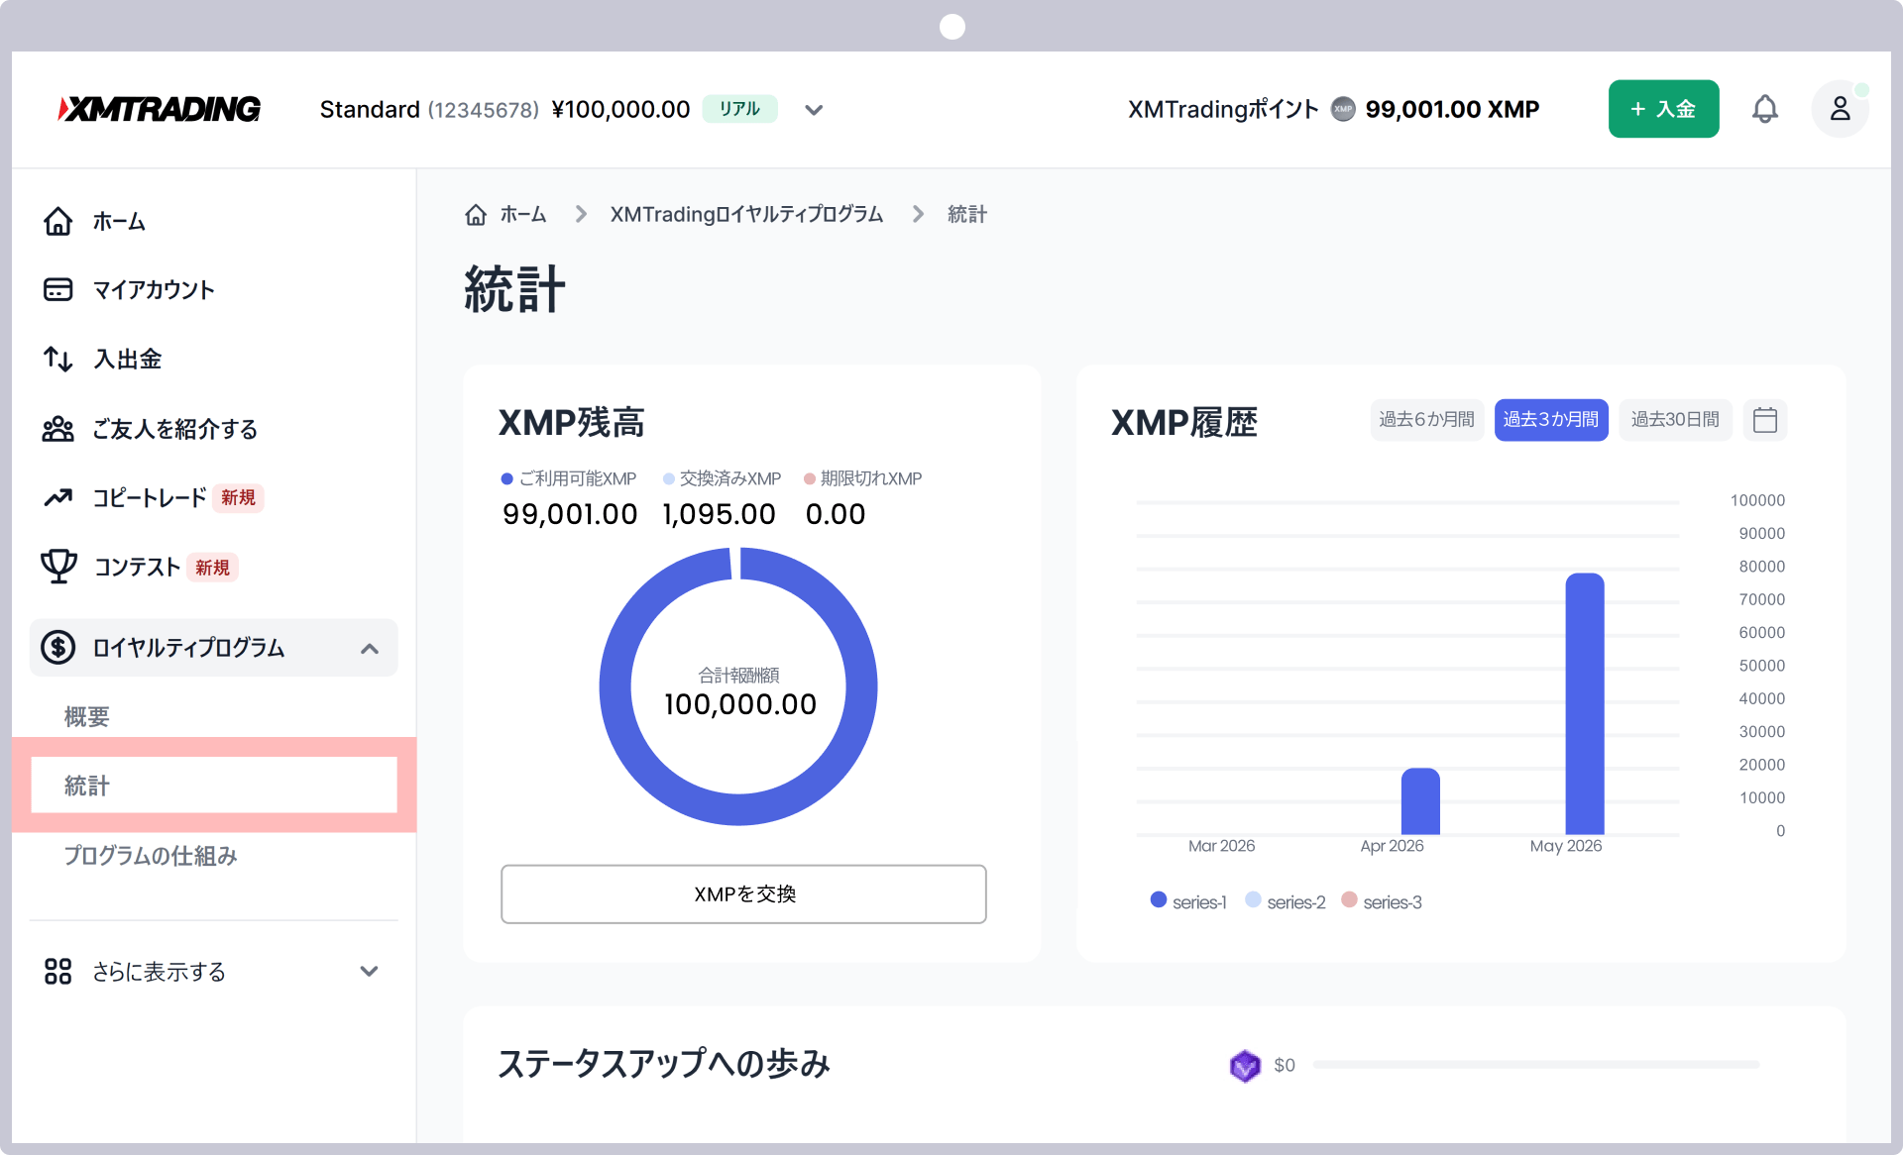1903x1155 pixels.
Task: Click the purple status badge icon
Action: tap(1244, 1066)
